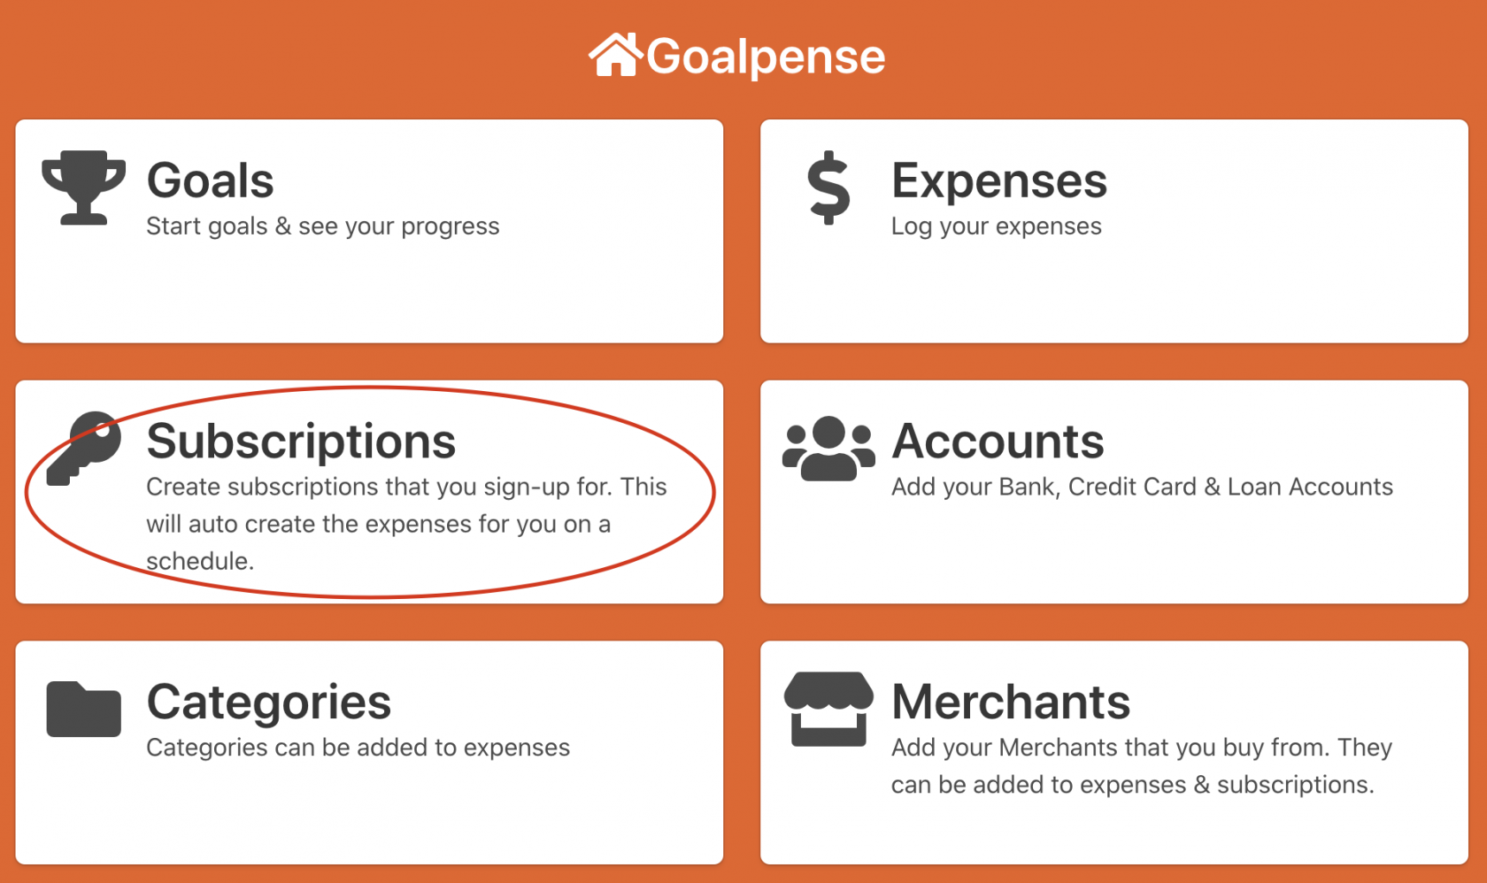Open the Accounts heading
The width and height of the screenshot is (1487, 883).
[998, 441]
